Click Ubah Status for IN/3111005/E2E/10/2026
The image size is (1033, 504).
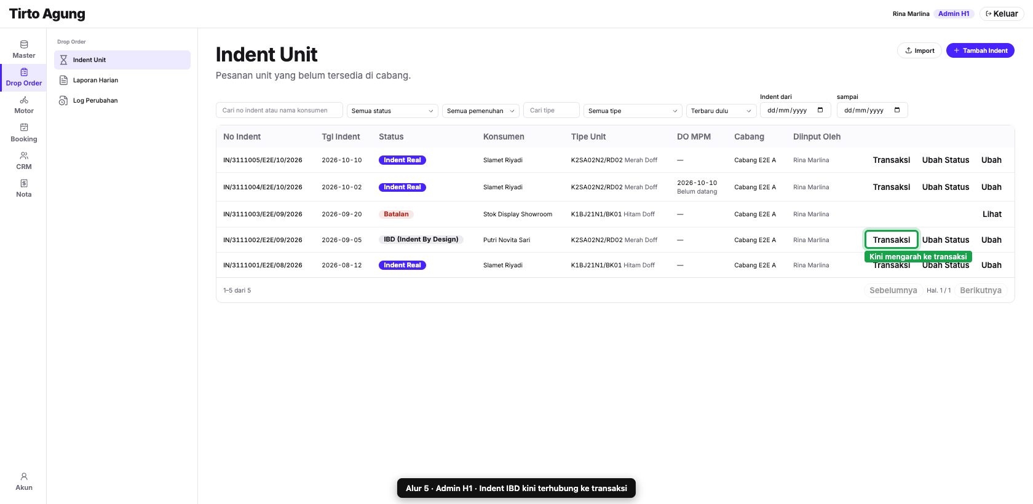[x=946, y=160]
